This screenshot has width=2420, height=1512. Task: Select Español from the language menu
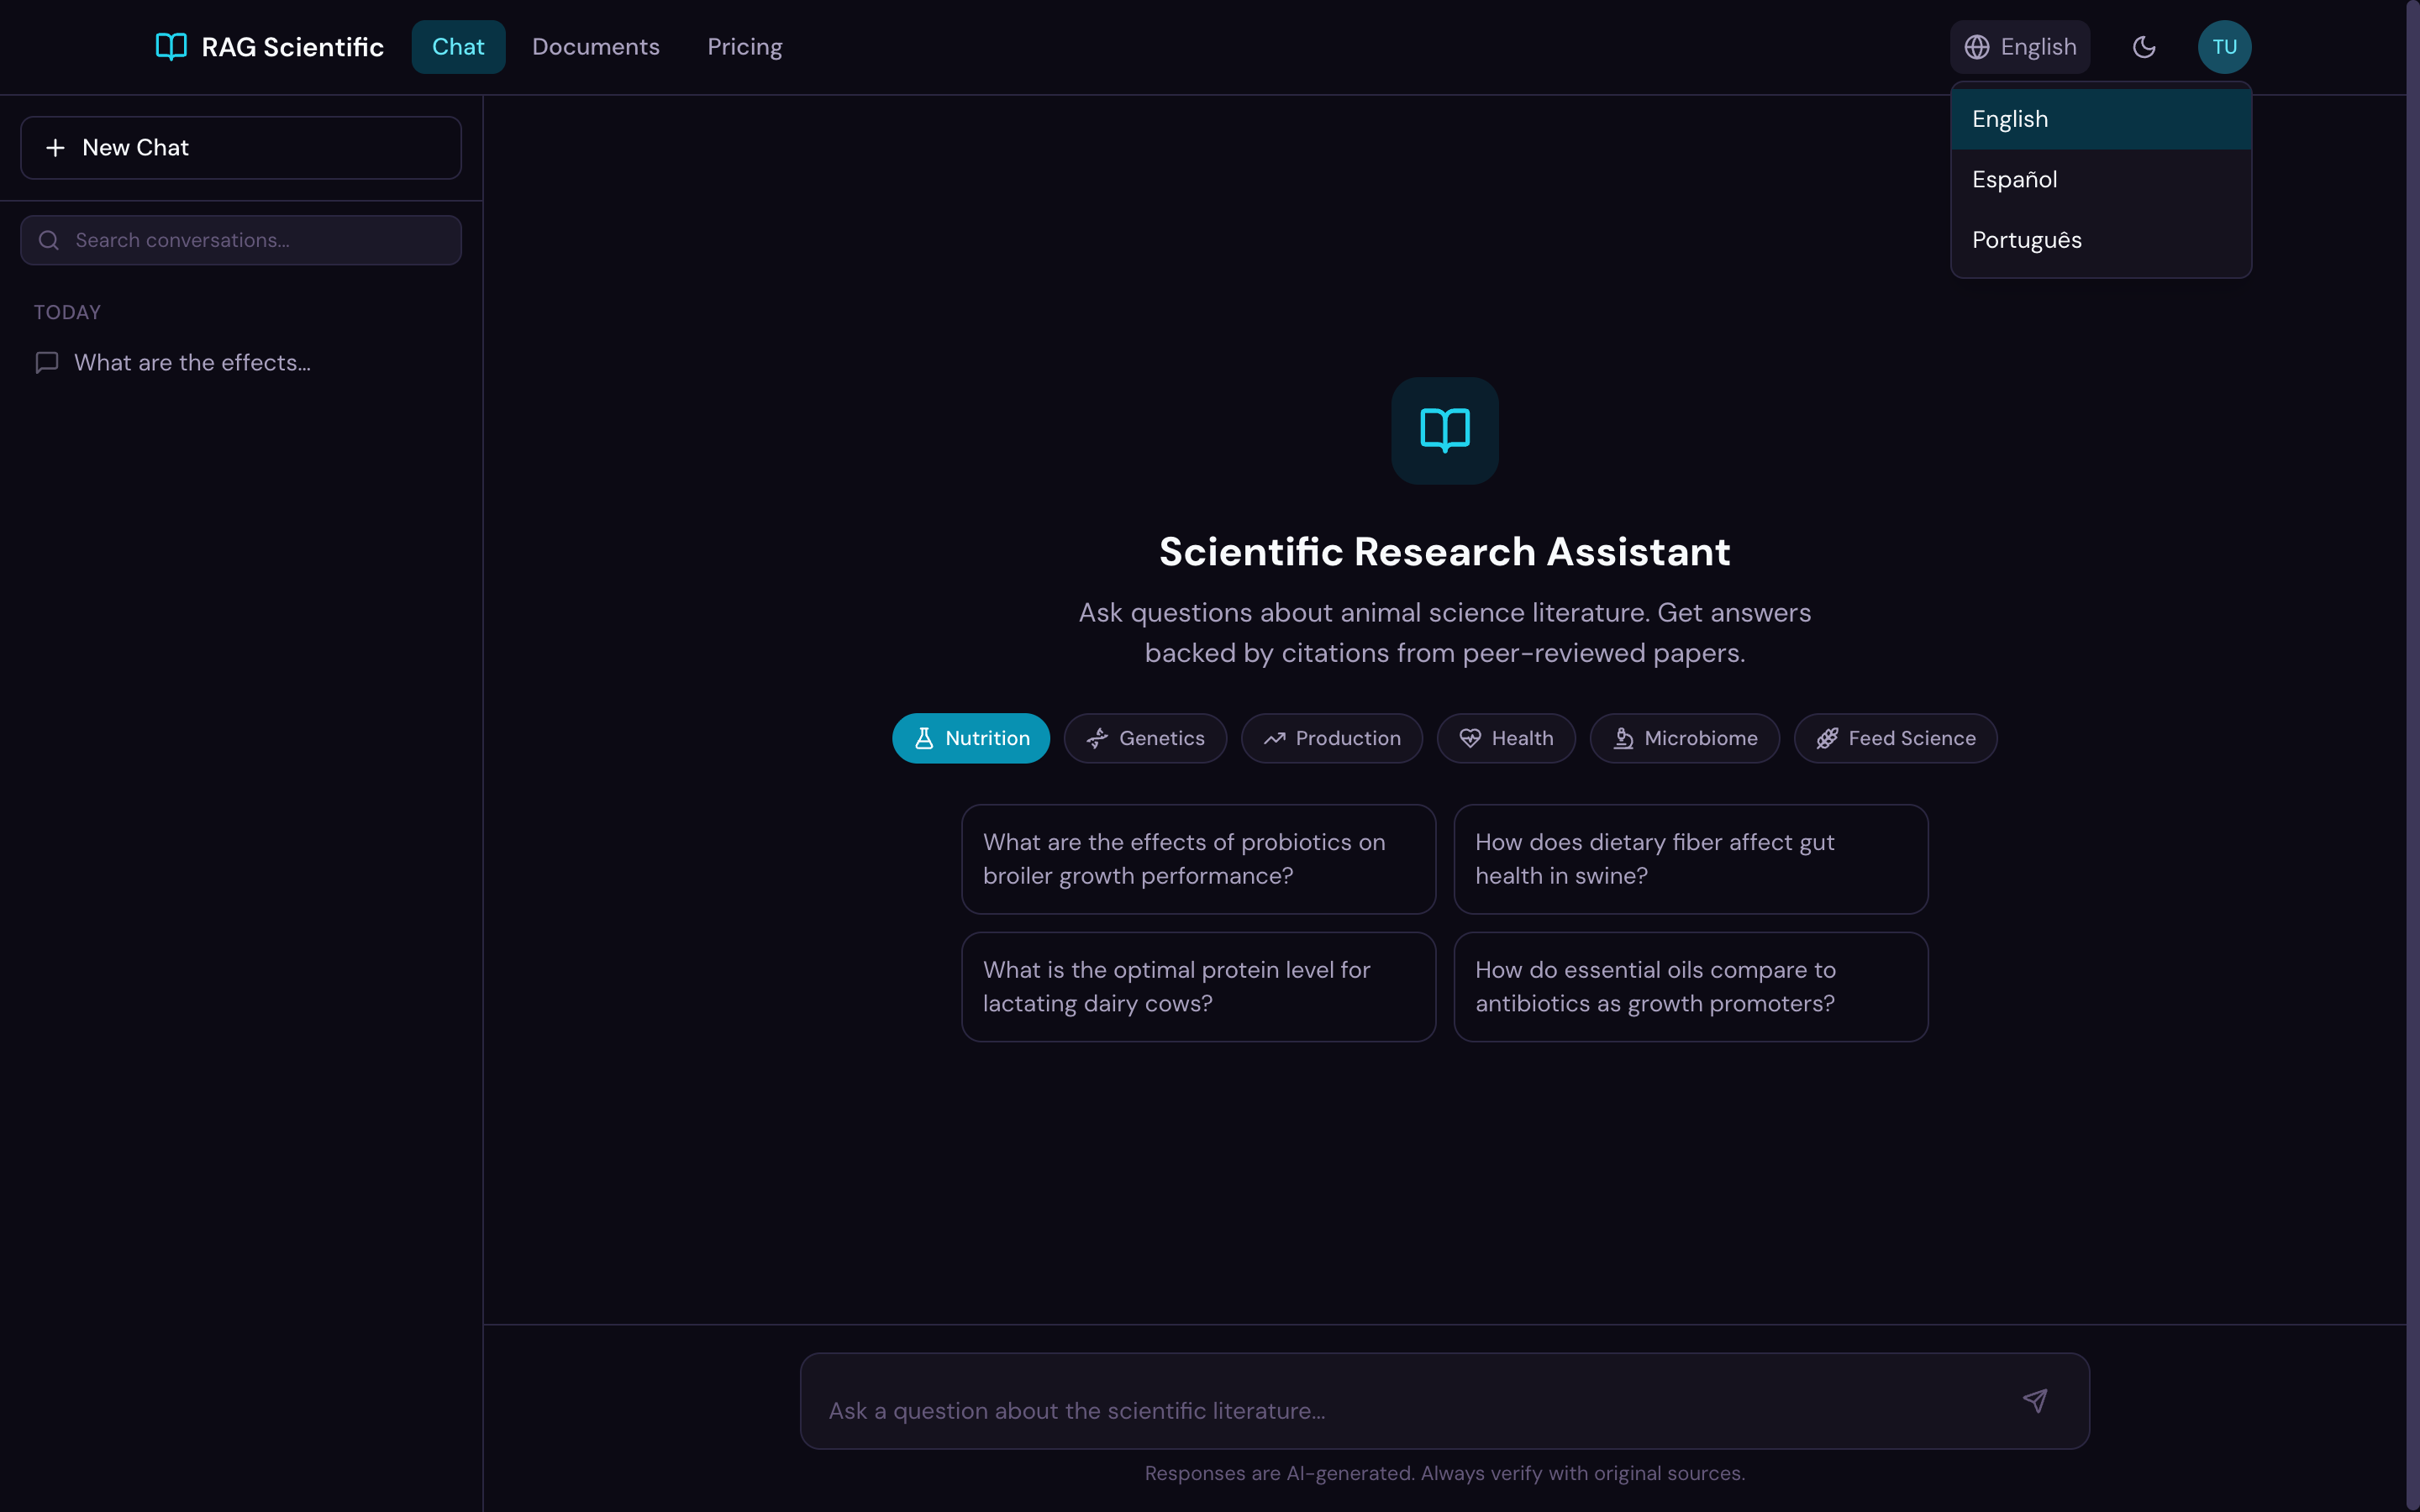pyautogui.click(x=2014, y=178)
